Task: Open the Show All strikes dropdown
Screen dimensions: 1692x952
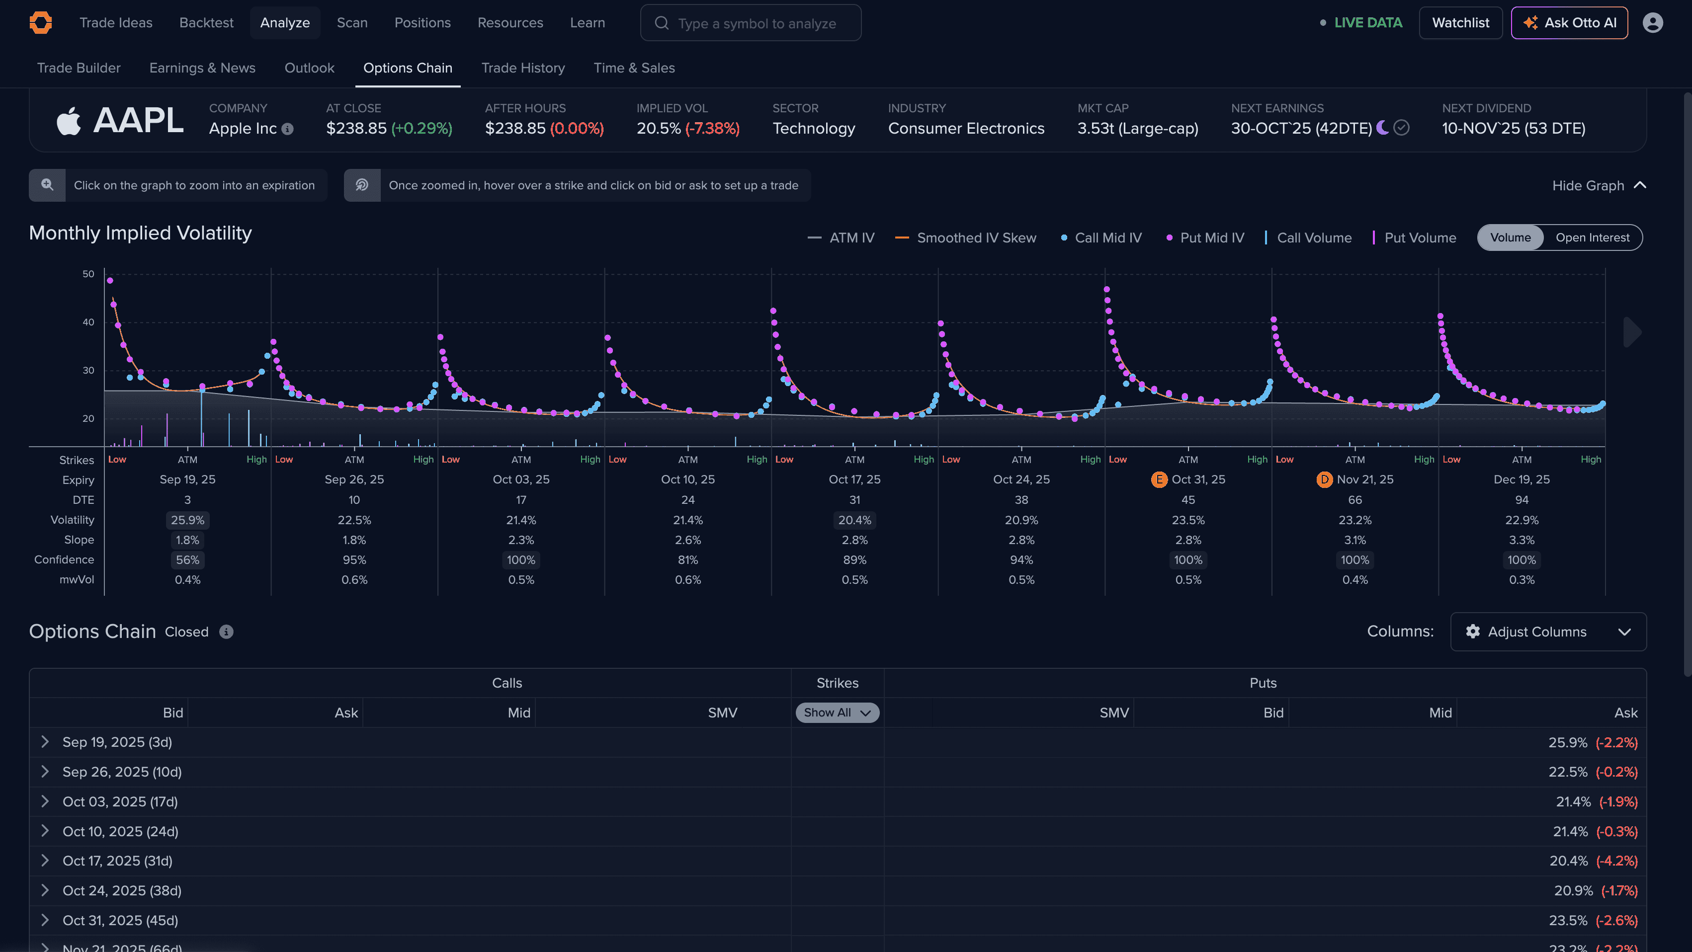Action: tap(837, 713)
